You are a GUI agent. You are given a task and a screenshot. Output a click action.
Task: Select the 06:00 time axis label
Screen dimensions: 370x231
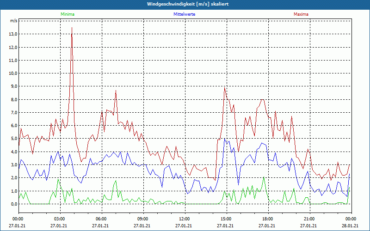(101, 219)
